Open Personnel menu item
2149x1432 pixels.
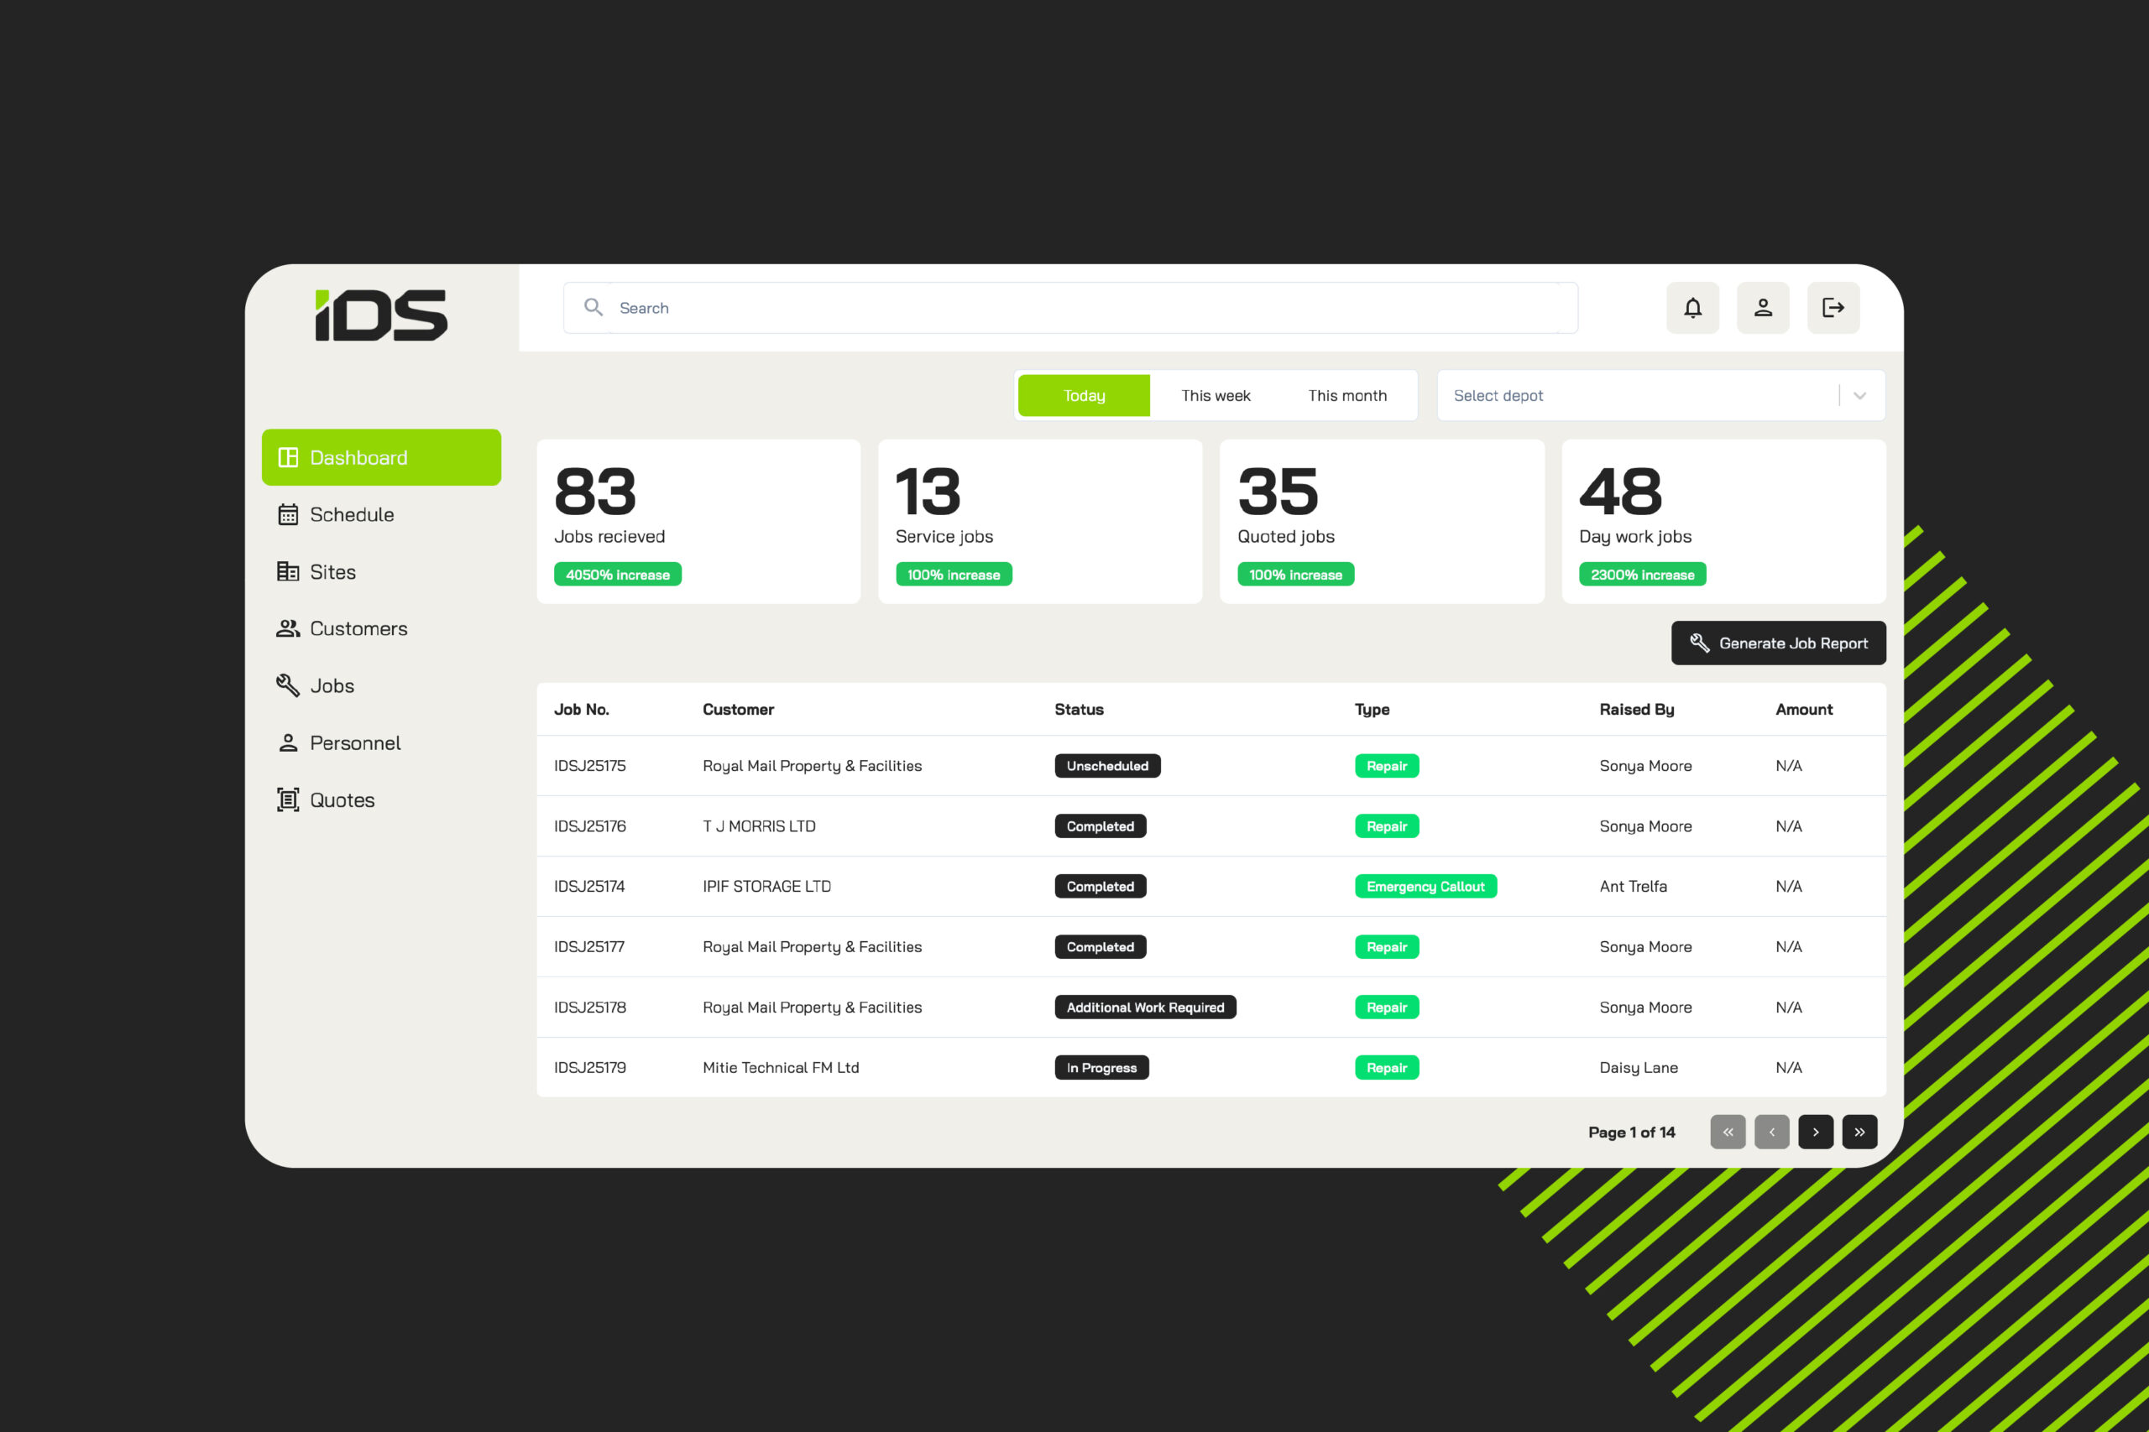pyautogui.click(x=354, y=743)
